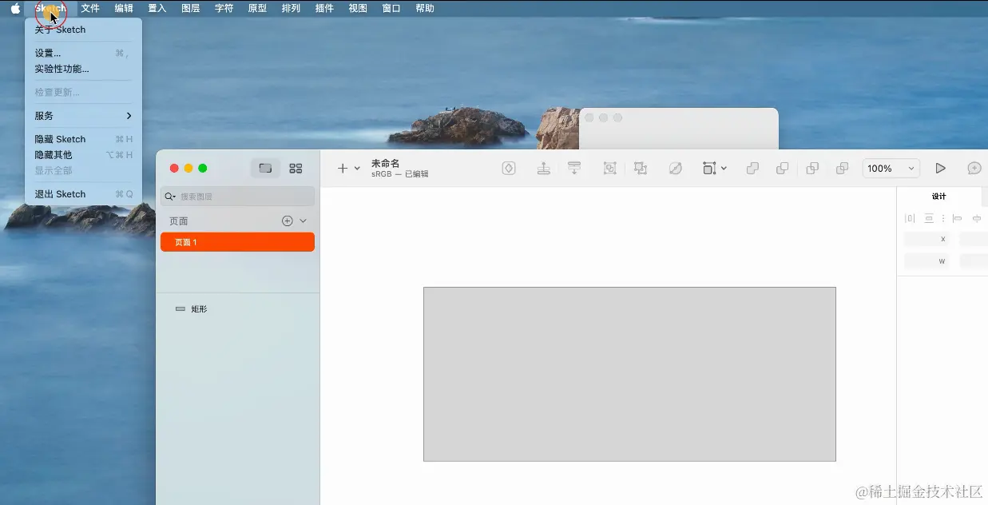
Task: Click the Difference boolean operation icon
Action: click(842, 168)
